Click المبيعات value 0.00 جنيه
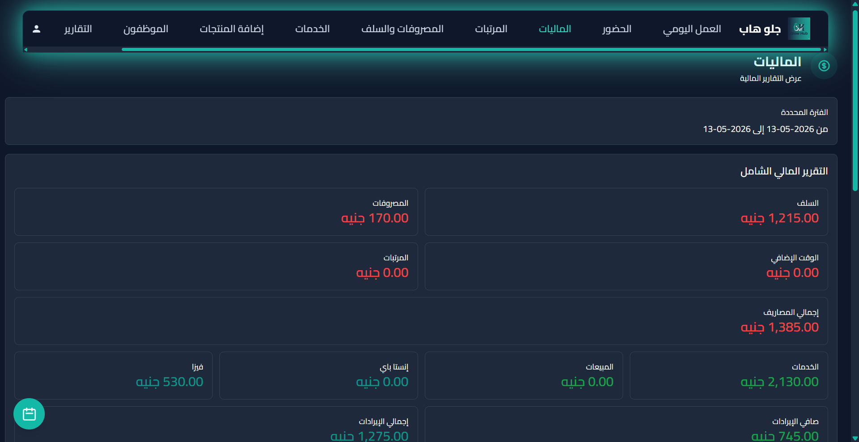Screen dimensions: 859x442 click(587, 382)
